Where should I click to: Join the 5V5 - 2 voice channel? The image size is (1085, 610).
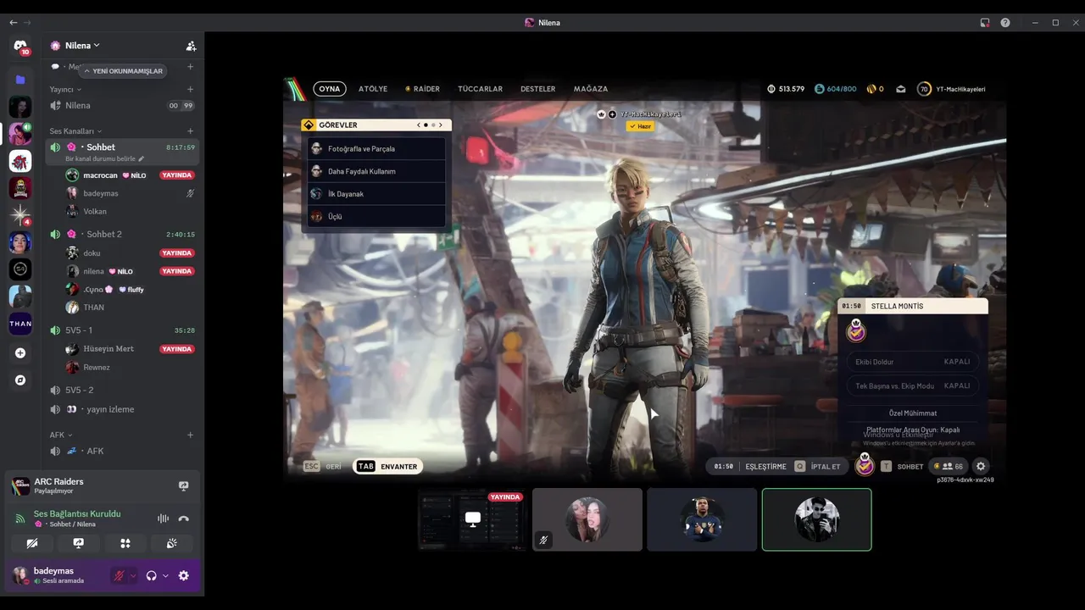[x=122, y=391]
